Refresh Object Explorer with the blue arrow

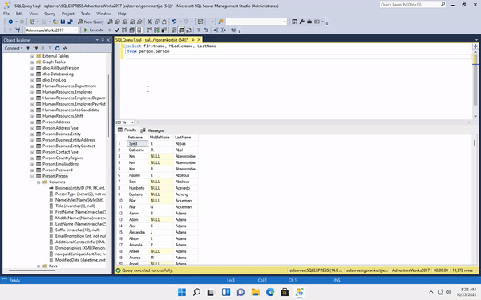tap(57, 48)
